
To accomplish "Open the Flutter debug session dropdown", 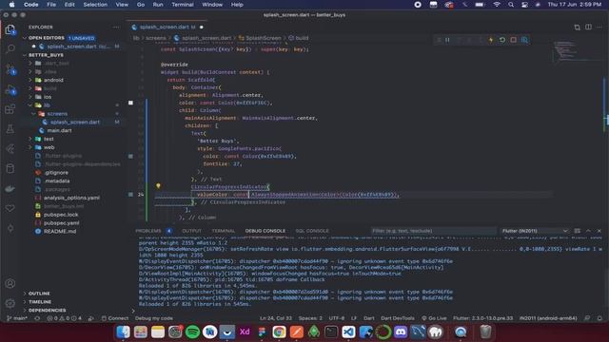I will 535,231.
